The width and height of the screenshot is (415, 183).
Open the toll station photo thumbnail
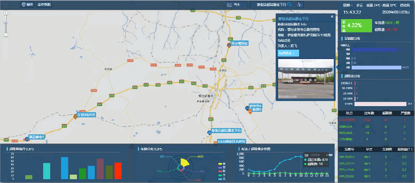(305, 79)
